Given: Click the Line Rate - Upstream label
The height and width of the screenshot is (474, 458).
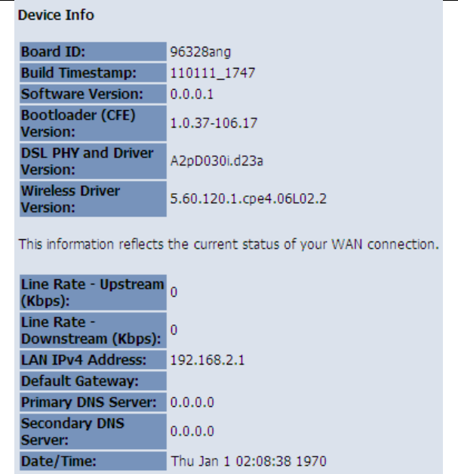Looking at the screenshot, I should (92, 291).
